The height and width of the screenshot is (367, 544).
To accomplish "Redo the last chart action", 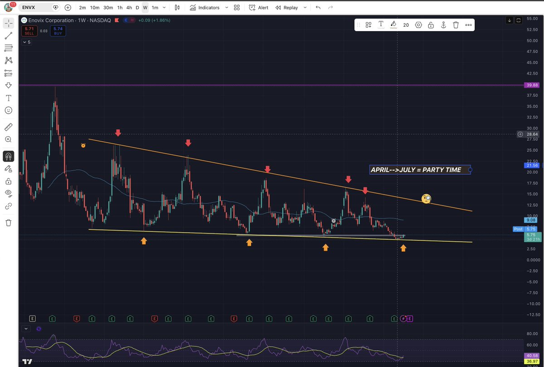I will [330, 8].
